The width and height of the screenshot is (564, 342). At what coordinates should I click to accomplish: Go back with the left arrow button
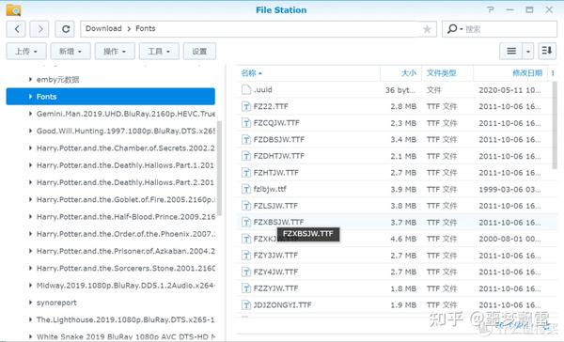pyautogui.click(x=16, y=29)
